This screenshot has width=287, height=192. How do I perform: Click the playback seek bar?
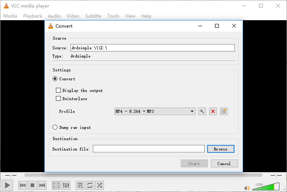coord(143,175)
